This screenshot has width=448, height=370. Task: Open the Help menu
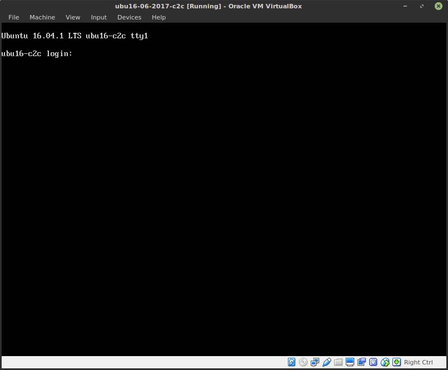[158, 17]
